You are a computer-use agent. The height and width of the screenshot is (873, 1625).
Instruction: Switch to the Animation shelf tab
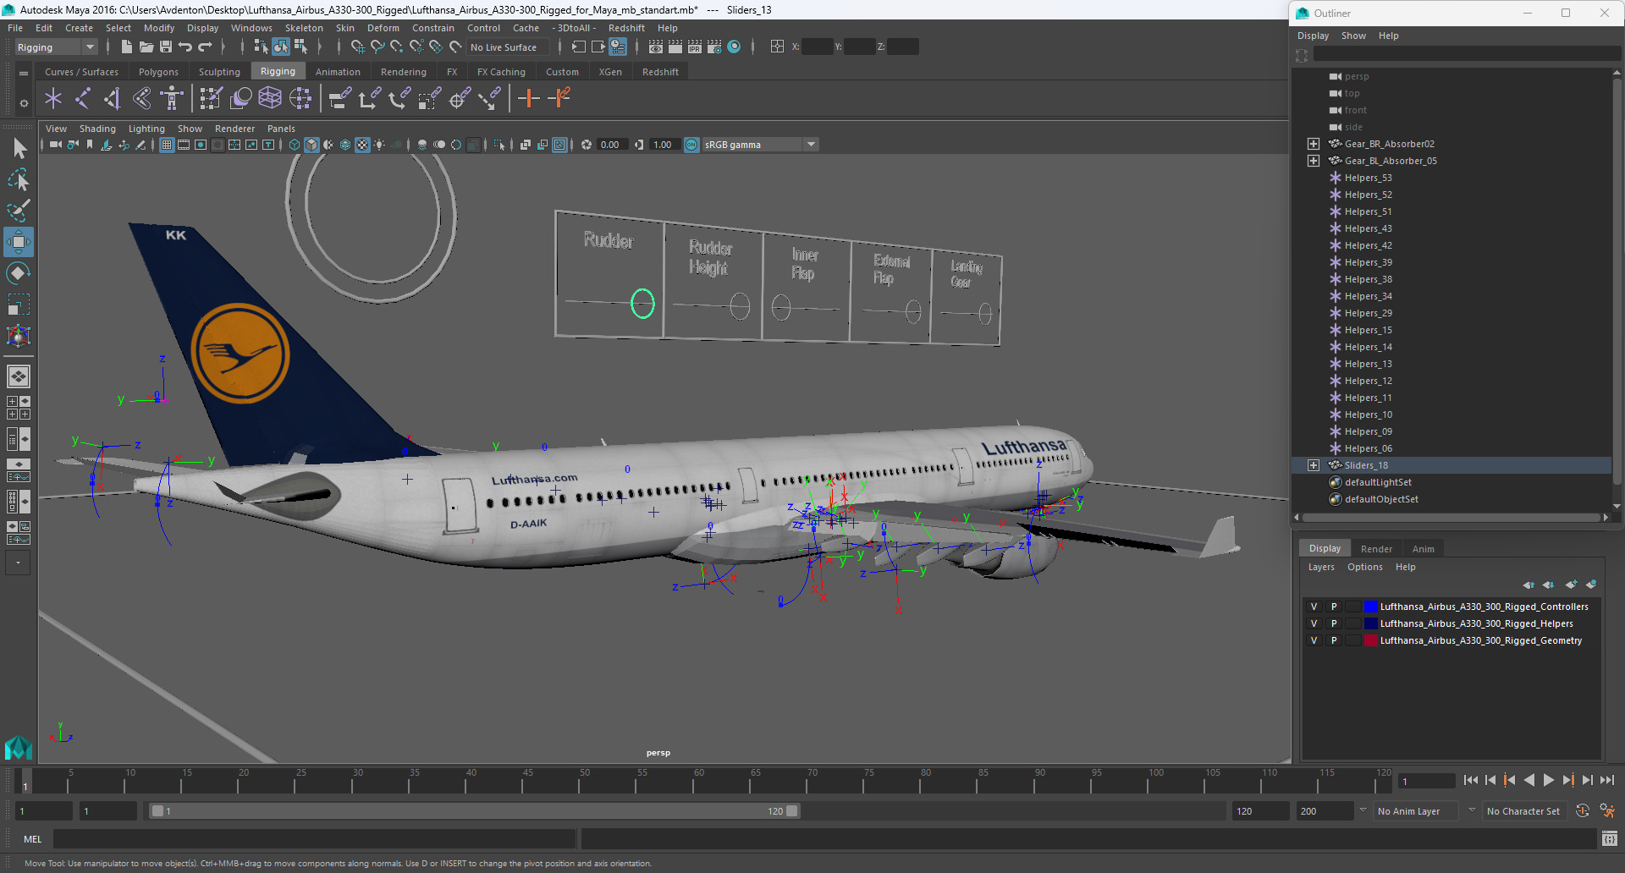tap(338, 72)
